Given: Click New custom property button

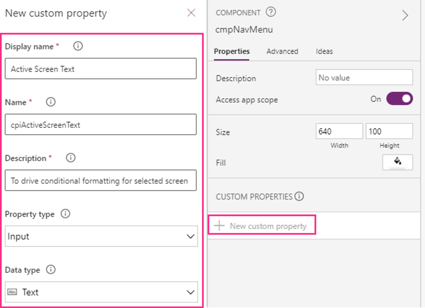Looking at the screenshot, I should coord(262,226).
